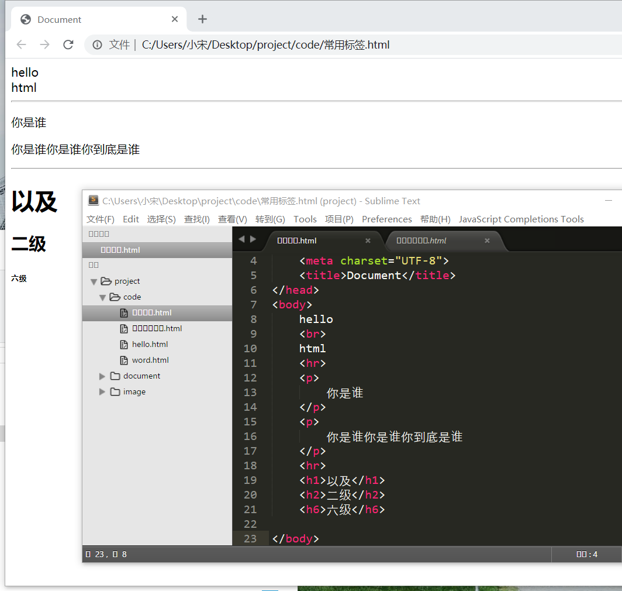Click the Sublime Text logo icon in title bar
Viewport: 622px width, 591px height.
(93, 200)
